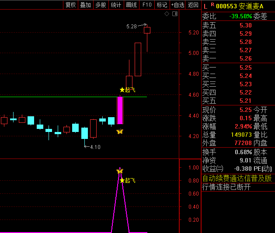Click the 复权 toolbar button
Screen dimensions: 275x233
click(70, 5)
